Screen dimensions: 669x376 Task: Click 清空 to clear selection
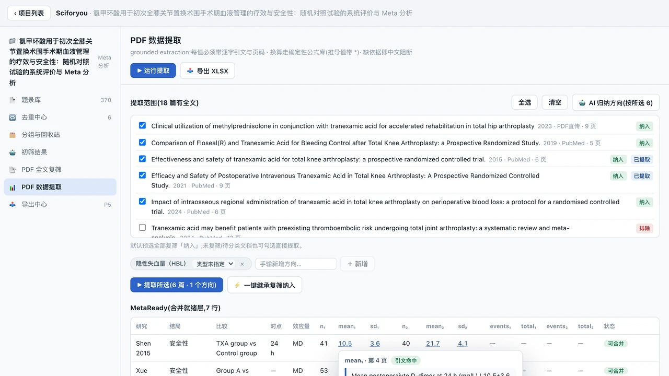click(x=555, y=102)
